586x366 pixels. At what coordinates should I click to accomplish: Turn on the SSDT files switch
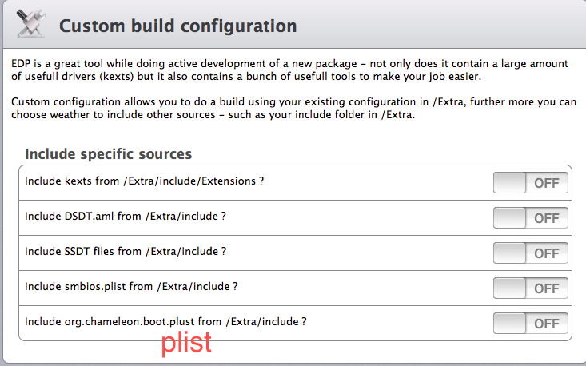click(531, 253)
